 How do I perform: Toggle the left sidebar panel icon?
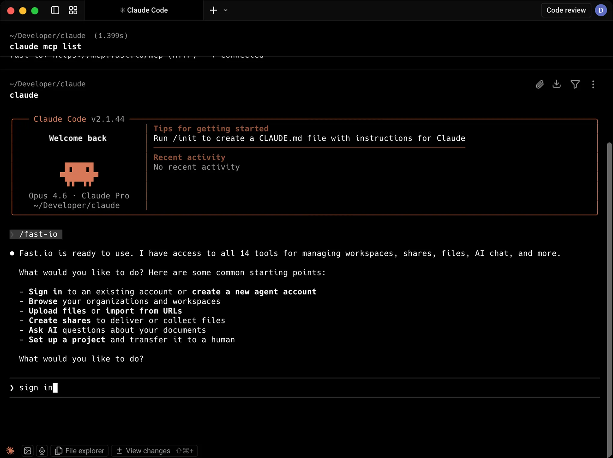[x=55, y=10]
